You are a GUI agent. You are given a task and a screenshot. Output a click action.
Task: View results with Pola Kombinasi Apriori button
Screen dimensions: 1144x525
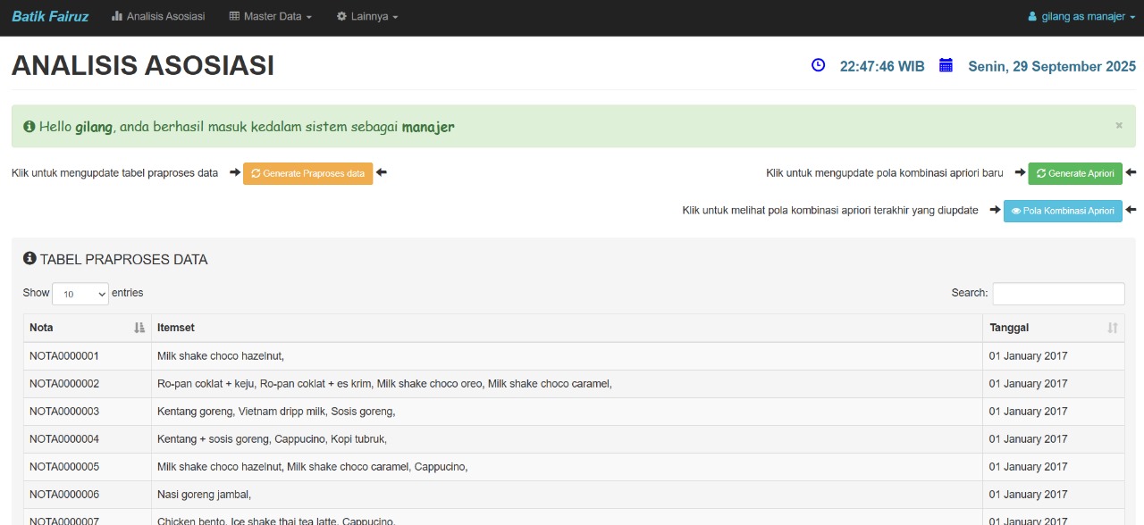pos(1063,211)
